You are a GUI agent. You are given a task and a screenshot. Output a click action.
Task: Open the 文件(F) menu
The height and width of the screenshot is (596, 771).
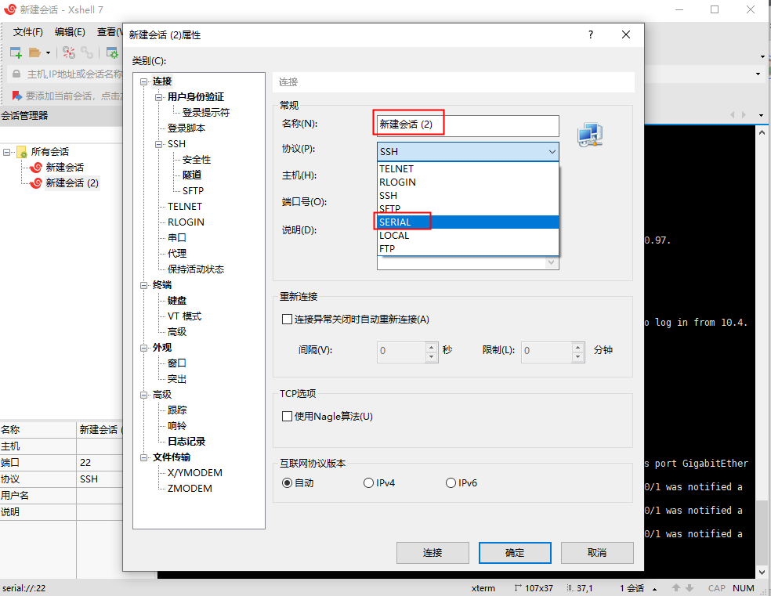27,31
